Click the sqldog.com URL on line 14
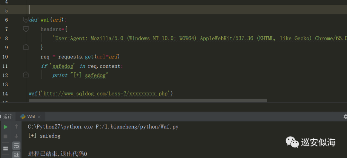 [x=105, y=94]
